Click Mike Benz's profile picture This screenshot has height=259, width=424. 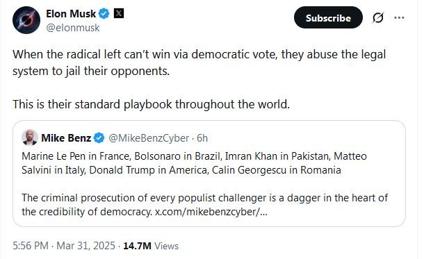point(30,137)
